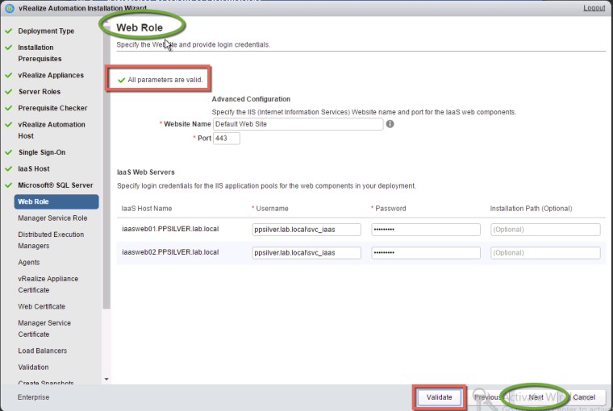
Task: Click the iaasweb01.PPSILVER.lab.local host name
Action: pos(170,229)
